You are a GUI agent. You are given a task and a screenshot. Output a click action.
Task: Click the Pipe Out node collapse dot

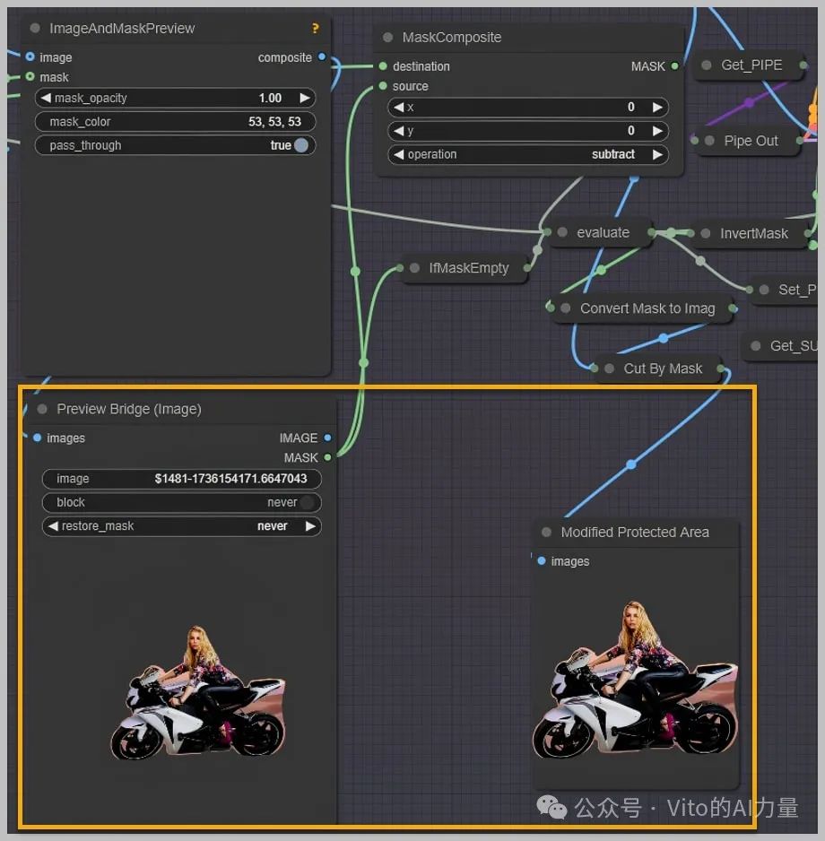pyautogui.click(x=709, y=141)
